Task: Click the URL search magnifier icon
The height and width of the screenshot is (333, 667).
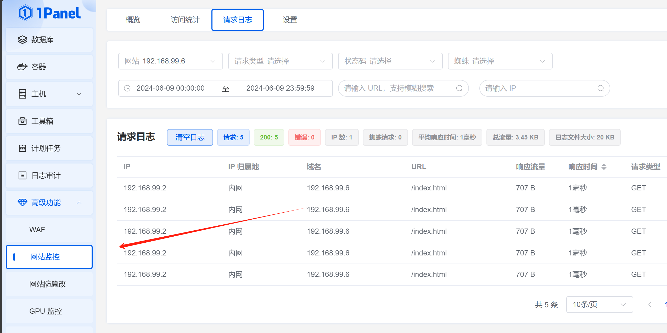Action: tap(459, 88)
